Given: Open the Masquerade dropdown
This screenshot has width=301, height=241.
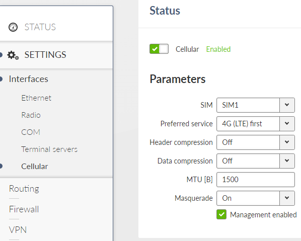Looking at the screenshot, I should (256, 198).
